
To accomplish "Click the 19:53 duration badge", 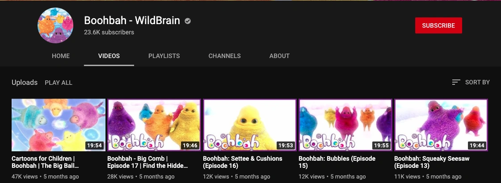I will pos(285,146).
